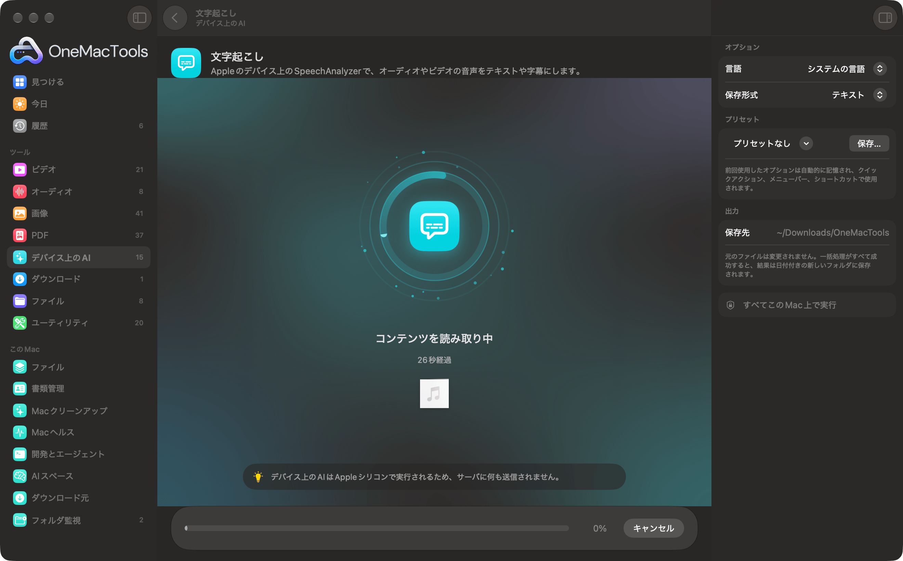
Task: Open ファイル under この Mac section
Action: coord(78,367)
